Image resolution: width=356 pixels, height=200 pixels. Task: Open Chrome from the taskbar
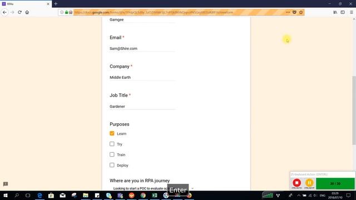pos(143,195)
